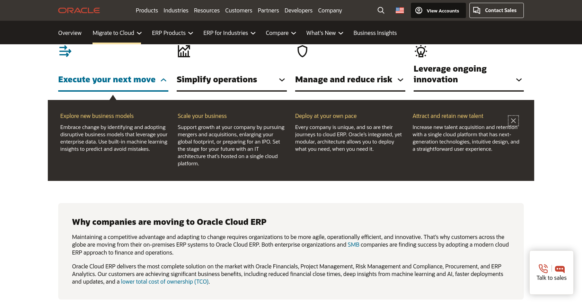Open the Developers menu
This screenshot has width=582, height=303.
299,10
